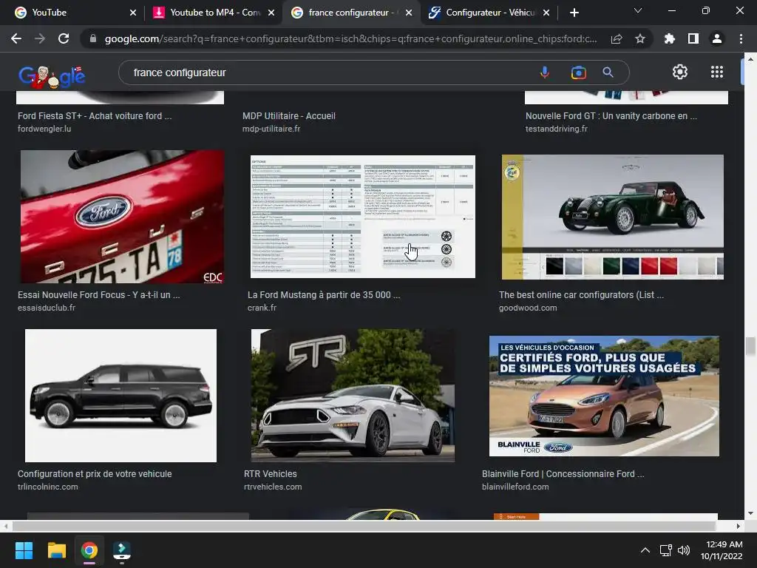Screen dimensions: 757x568
Task: Click the trlincolninc.com source text
Action: 48,487
